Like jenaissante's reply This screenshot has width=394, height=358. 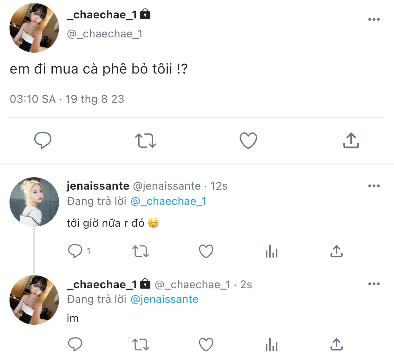pos(206,251)
